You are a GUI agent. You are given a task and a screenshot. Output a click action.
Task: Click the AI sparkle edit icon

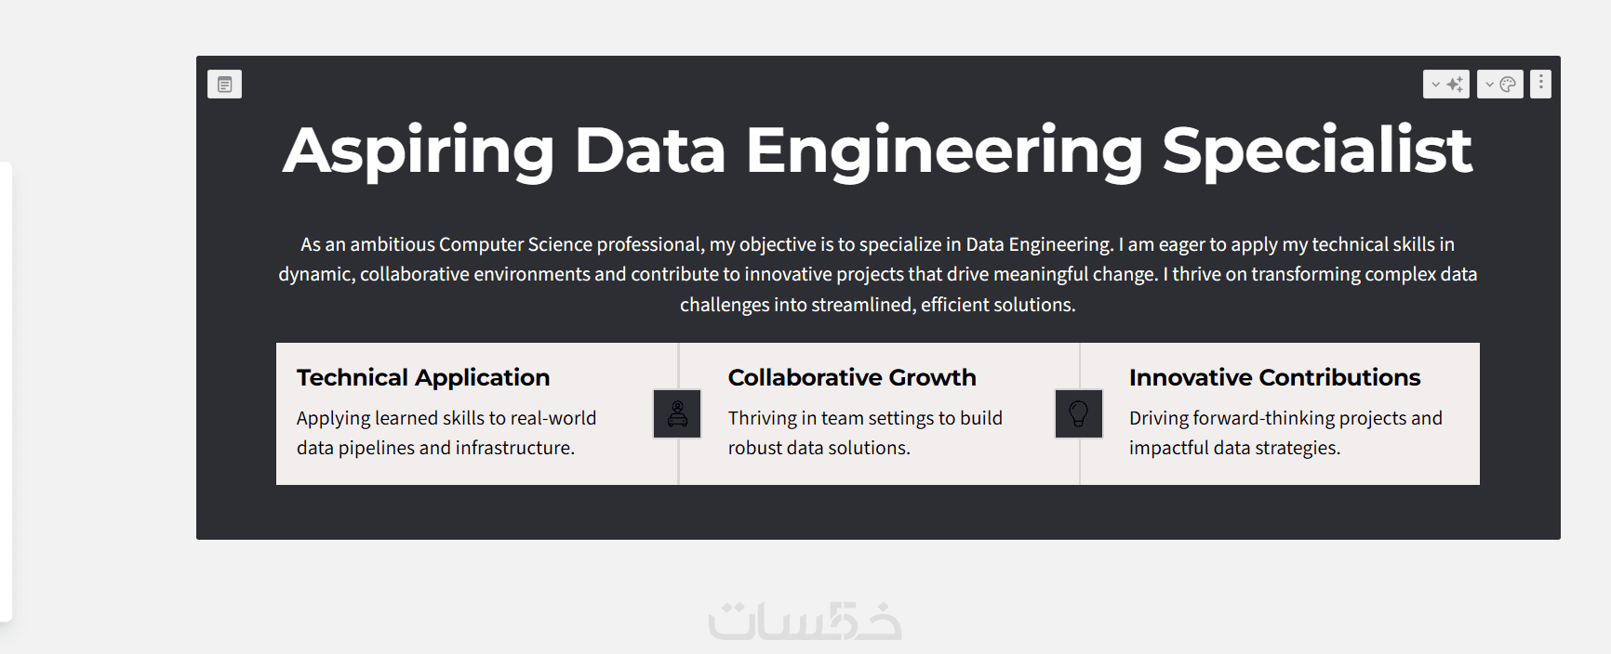click(1456, 85)
